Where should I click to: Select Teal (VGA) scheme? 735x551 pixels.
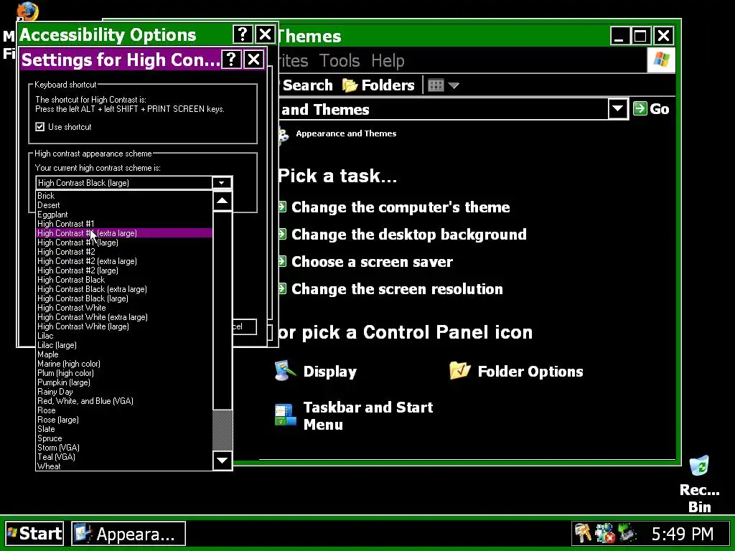[x=124, y=457]
